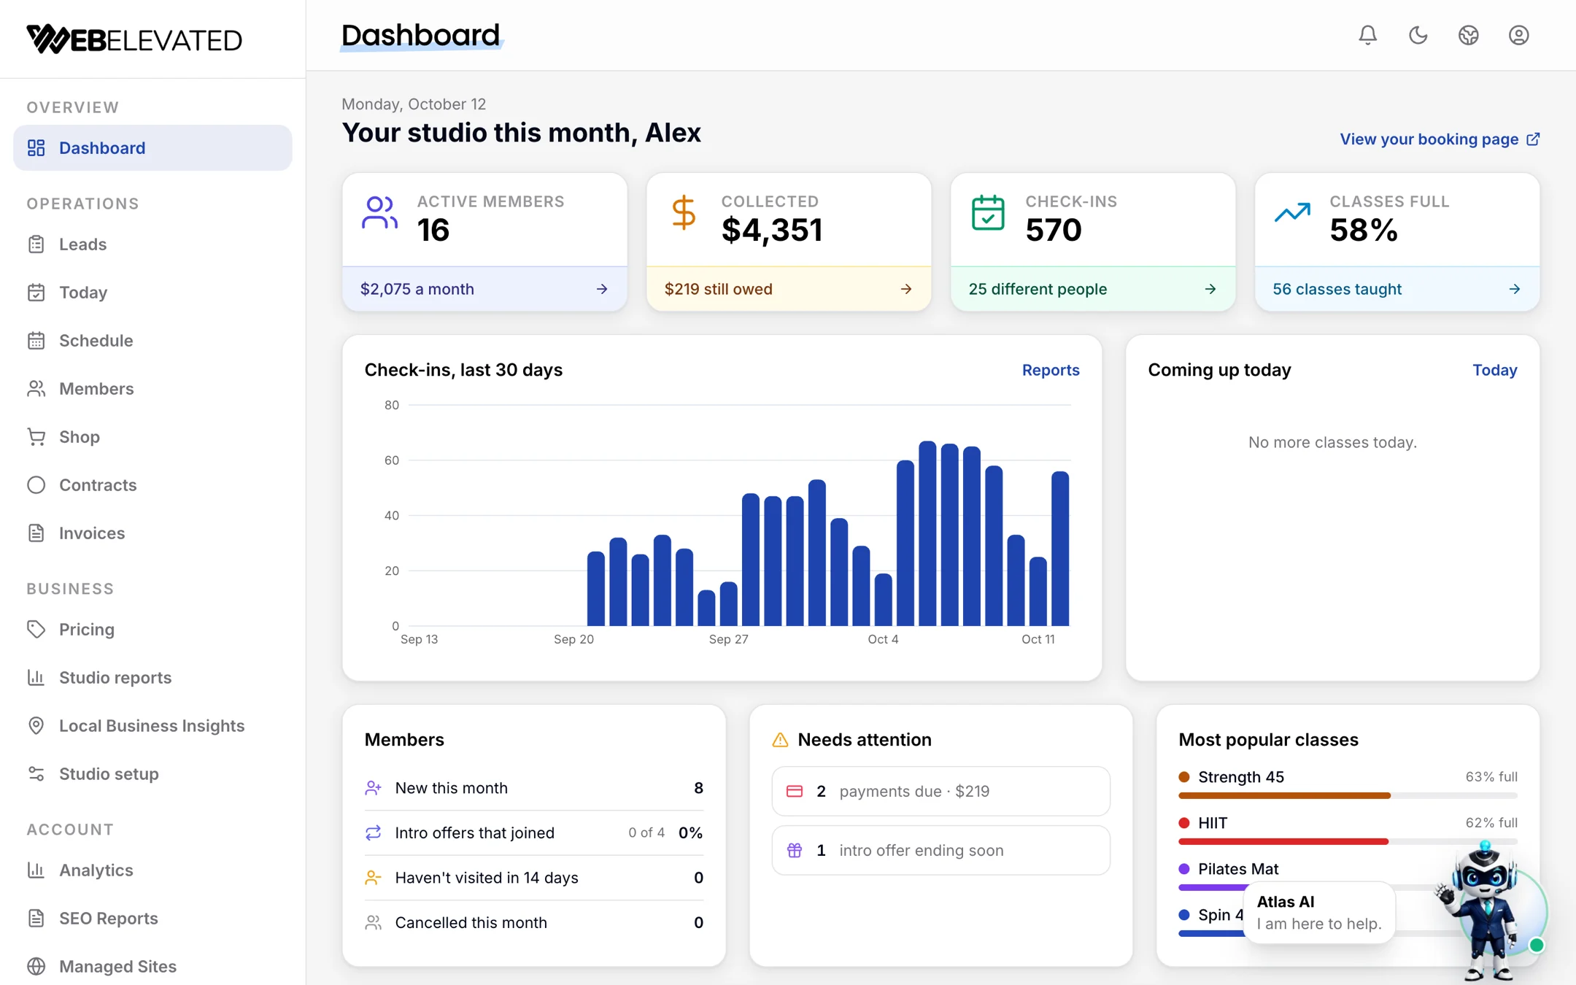The height and width of the screenshot is (985, 1576).
Task: Open 1 intro offer ending soon item
Action: (x=940, y=850)
